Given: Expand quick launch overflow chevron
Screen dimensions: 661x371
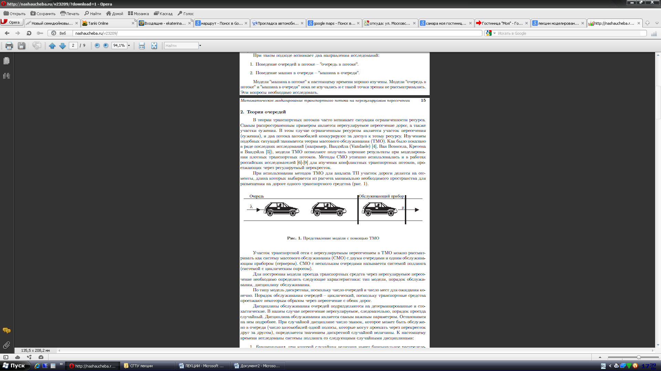Looking at the screenshot, I should click(x=61, y=364).
